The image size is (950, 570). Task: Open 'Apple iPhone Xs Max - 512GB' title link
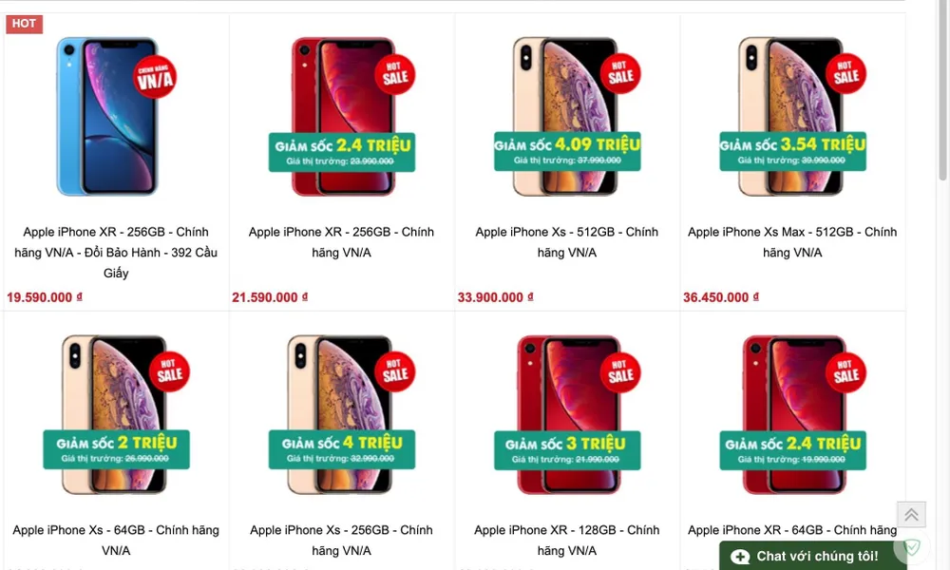pos(792,242)
